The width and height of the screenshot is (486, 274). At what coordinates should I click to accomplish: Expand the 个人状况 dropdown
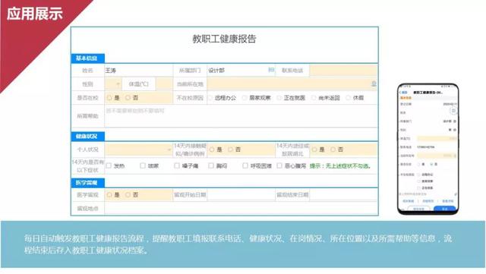[138, 150]
